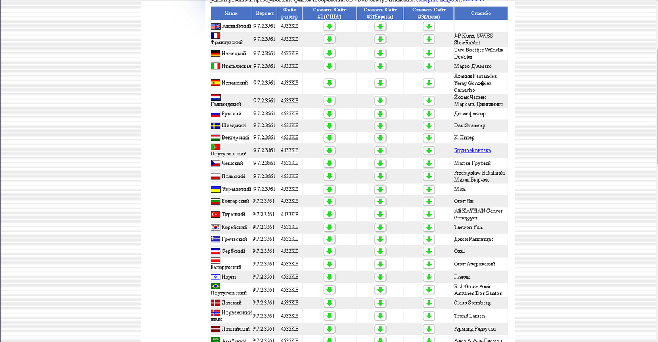
Task: Download Swedish (Шведский) version from Europe site
Action: [380, 126]
